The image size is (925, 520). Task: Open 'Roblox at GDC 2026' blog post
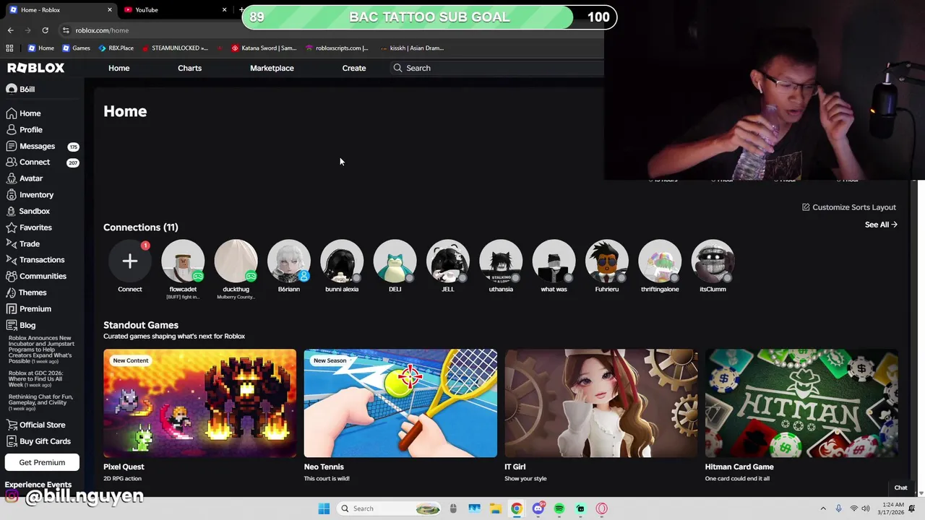[36, 379]
